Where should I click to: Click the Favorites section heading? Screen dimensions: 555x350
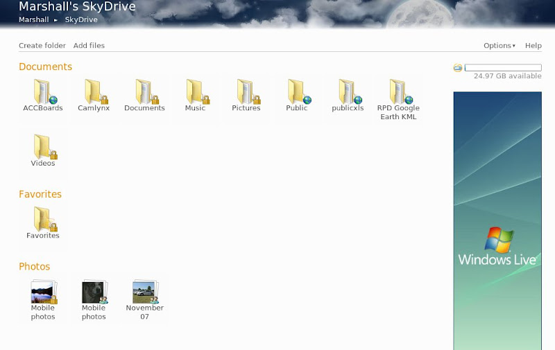pos(40,194)
